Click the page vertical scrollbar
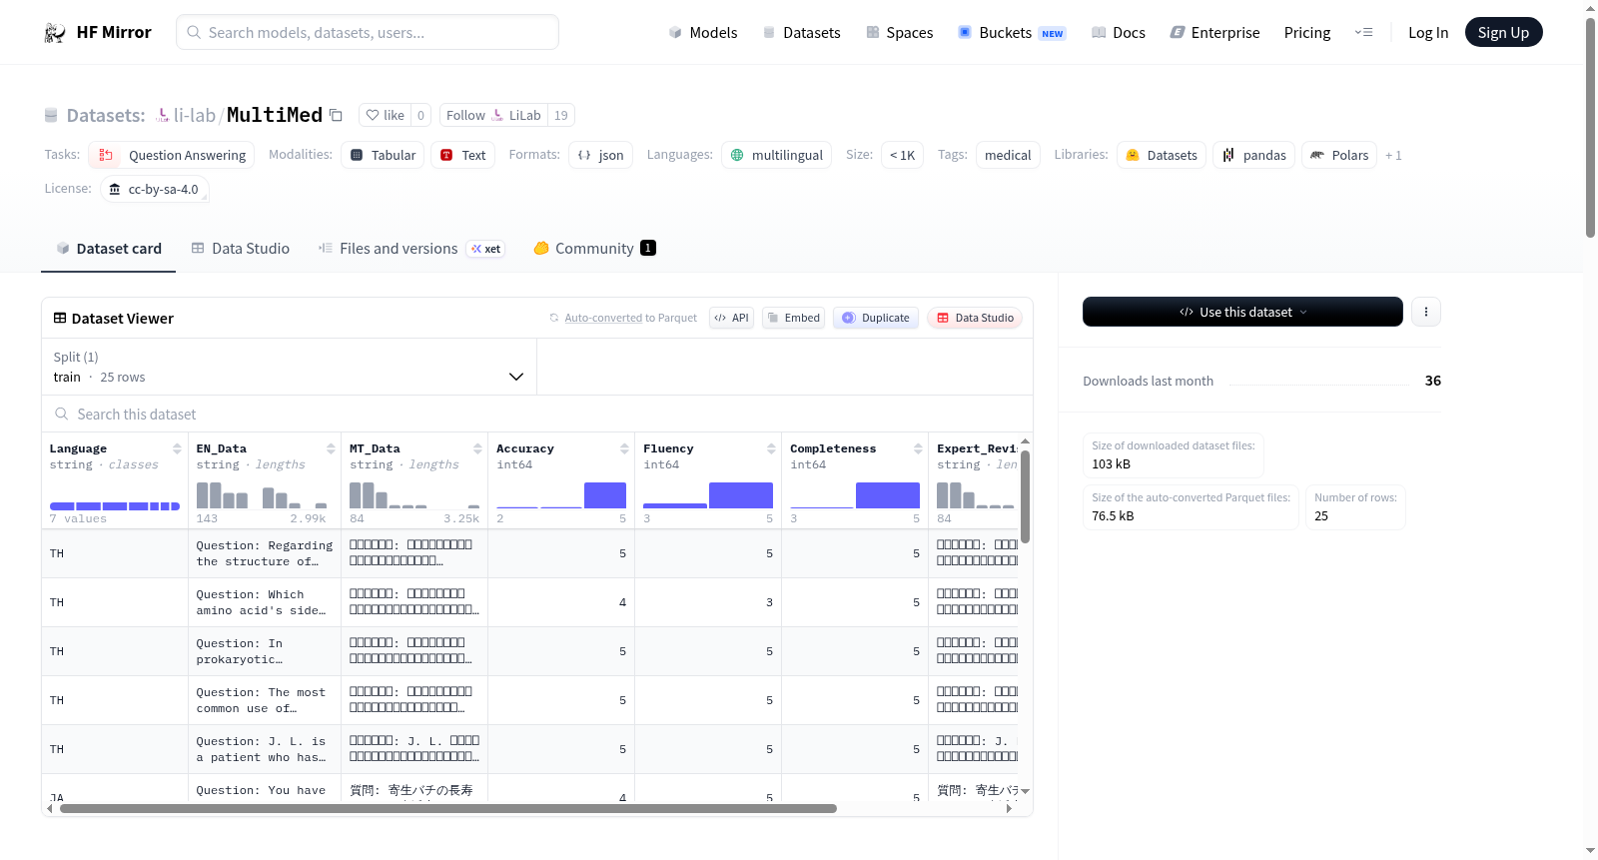Image resolution: width=1598 pixels, height=860 pixels. pos(1590,128)
